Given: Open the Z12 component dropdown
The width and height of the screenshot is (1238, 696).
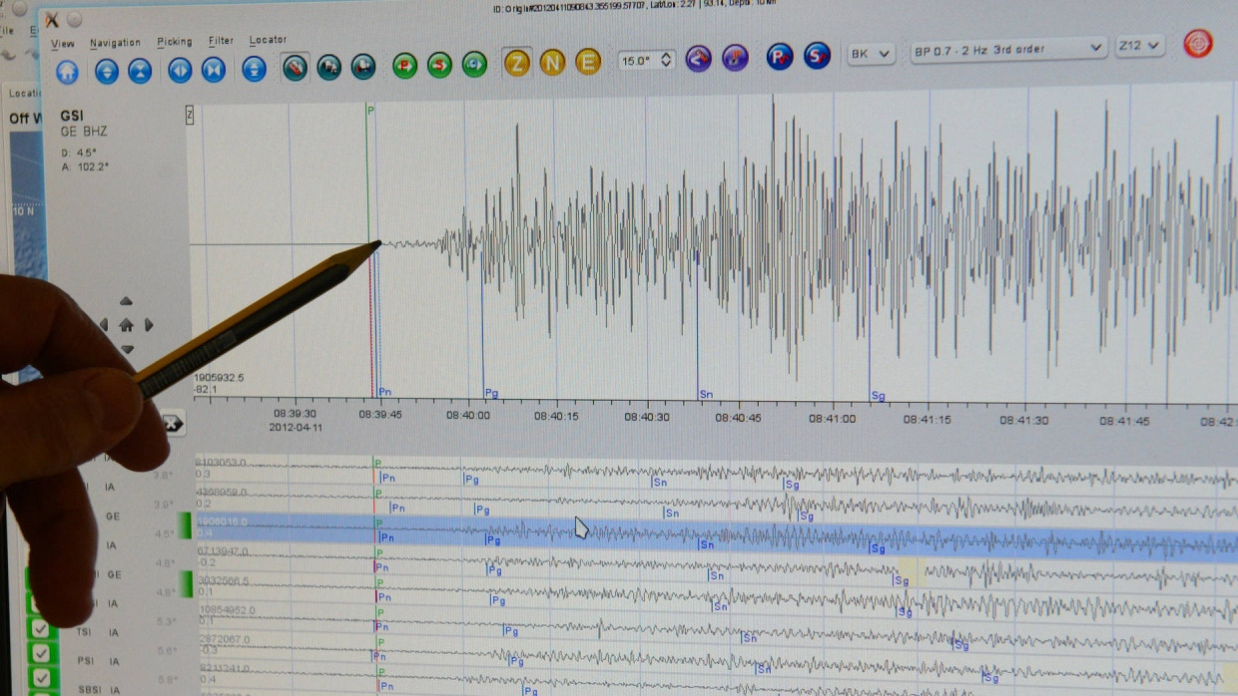Looking at the screenshot, I should click(x=1139, y=45).
